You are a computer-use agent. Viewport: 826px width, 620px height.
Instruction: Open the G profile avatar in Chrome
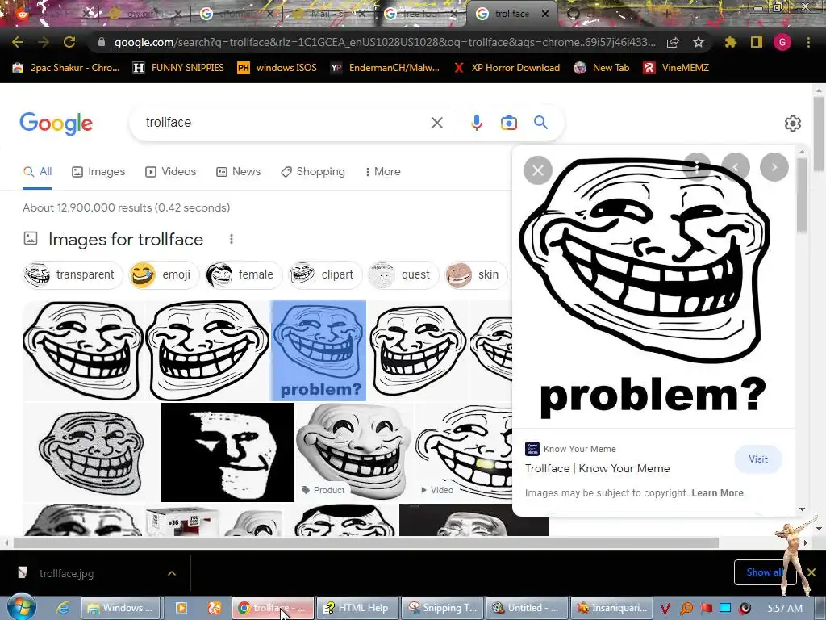(782, 42)
